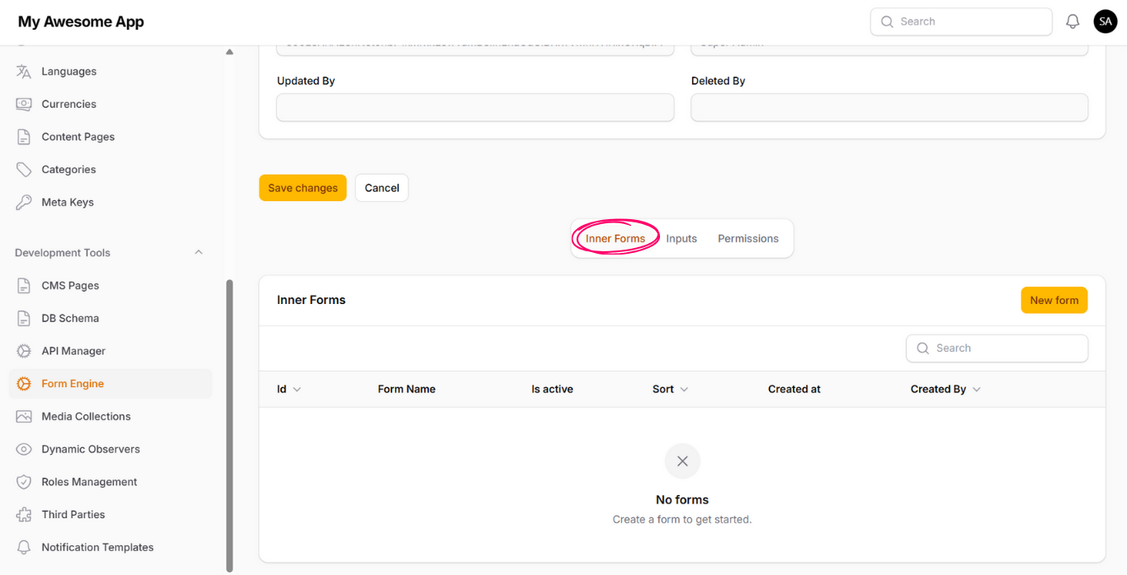Switch to the Permissions tab
The image size is (1127, 575).
pos(747,239)
